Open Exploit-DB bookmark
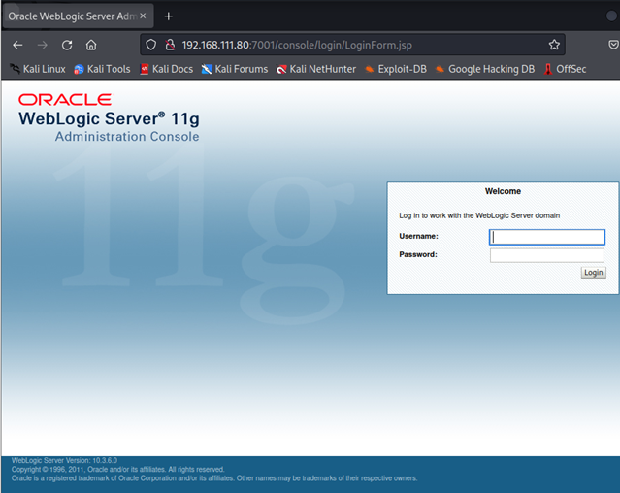Viewport: 620px width, 493px height. coord(396,69)
